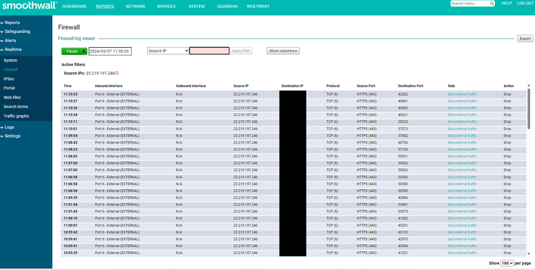Viewport: 535px width, 270px height.
Task: Open the Guardian menu
Action: coord(227,6)
